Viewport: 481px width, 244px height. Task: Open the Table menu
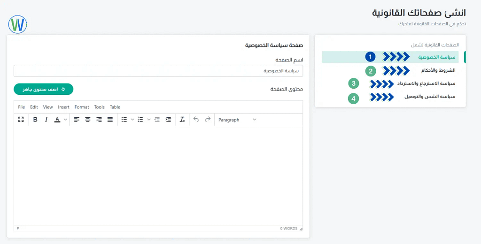click(x=115, y=107)
